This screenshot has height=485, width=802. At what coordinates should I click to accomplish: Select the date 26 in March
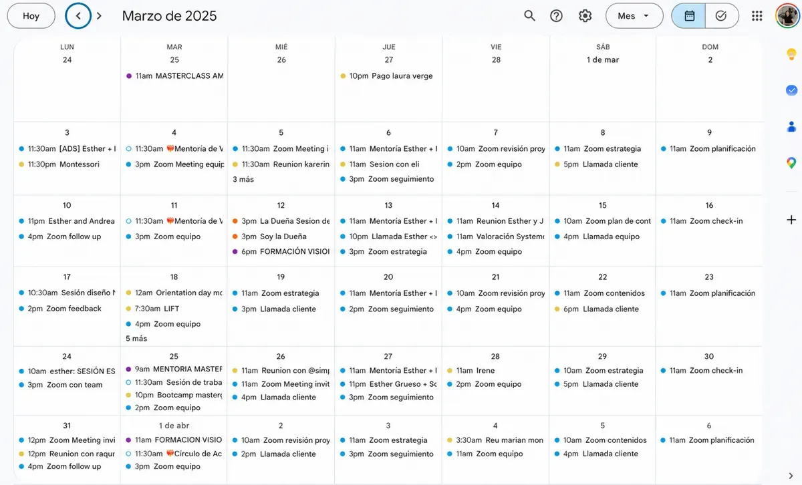pyautogui.click(x=281, y=356)
